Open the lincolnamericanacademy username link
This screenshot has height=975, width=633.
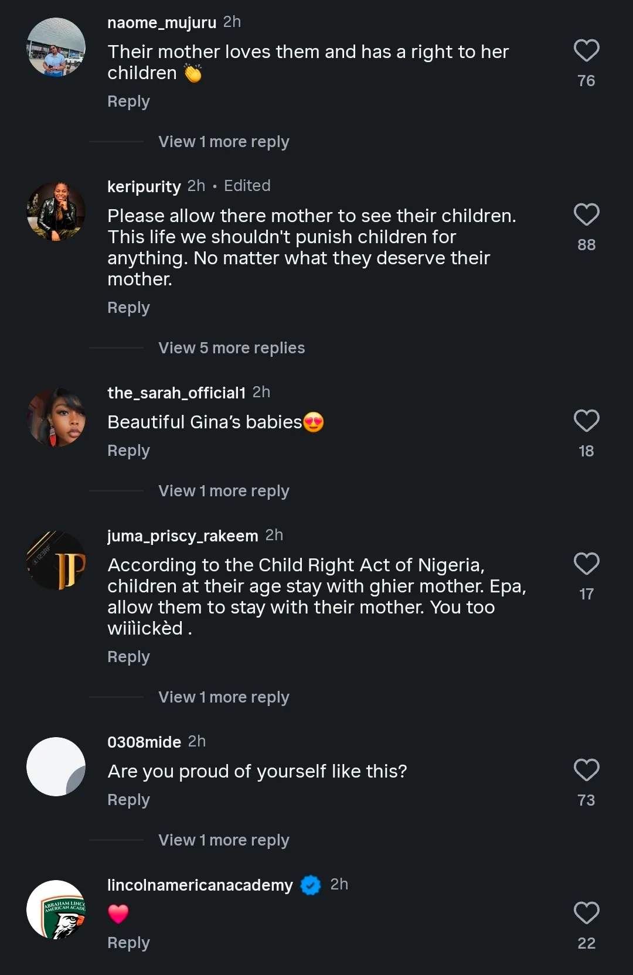coord(200,885)
